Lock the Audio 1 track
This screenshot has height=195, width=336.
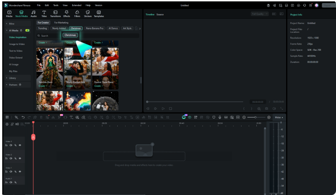coord(6,182)
